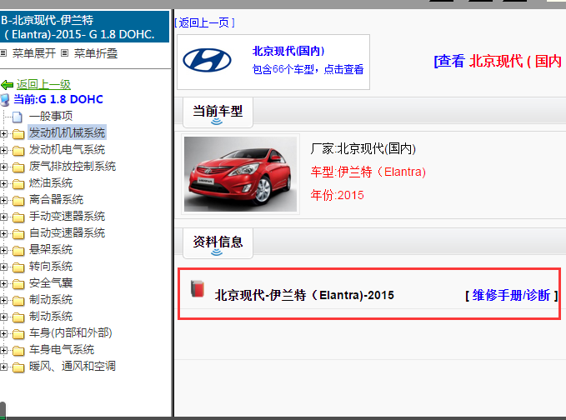Expand the 悬架系统 tree node

(x=3, y=250)
